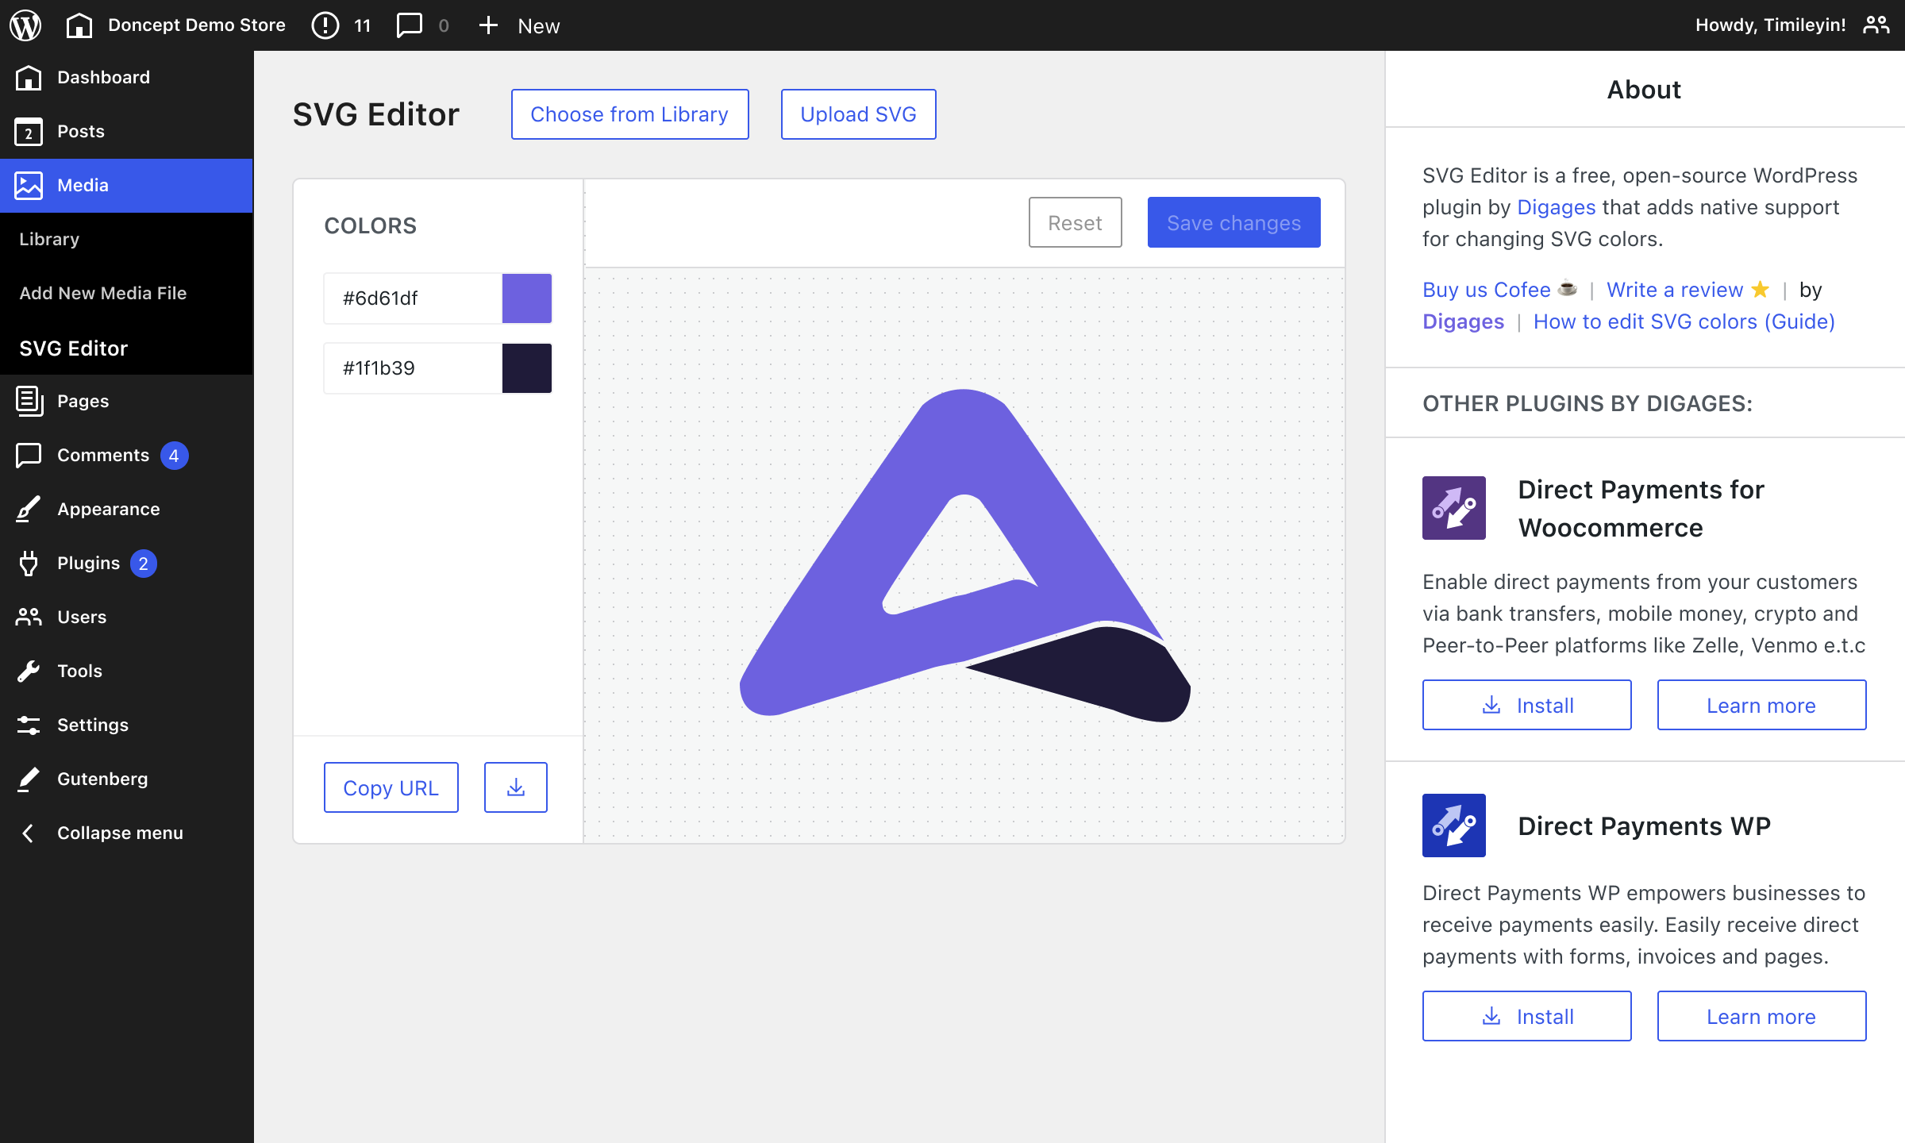Click the Pages document icon
This screenshot has width=1905, height=1143.
coord(29,402)
